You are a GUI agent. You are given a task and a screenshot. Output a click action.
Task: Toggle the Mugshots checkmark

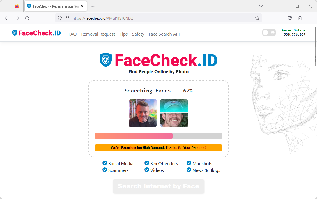[189, 163]
